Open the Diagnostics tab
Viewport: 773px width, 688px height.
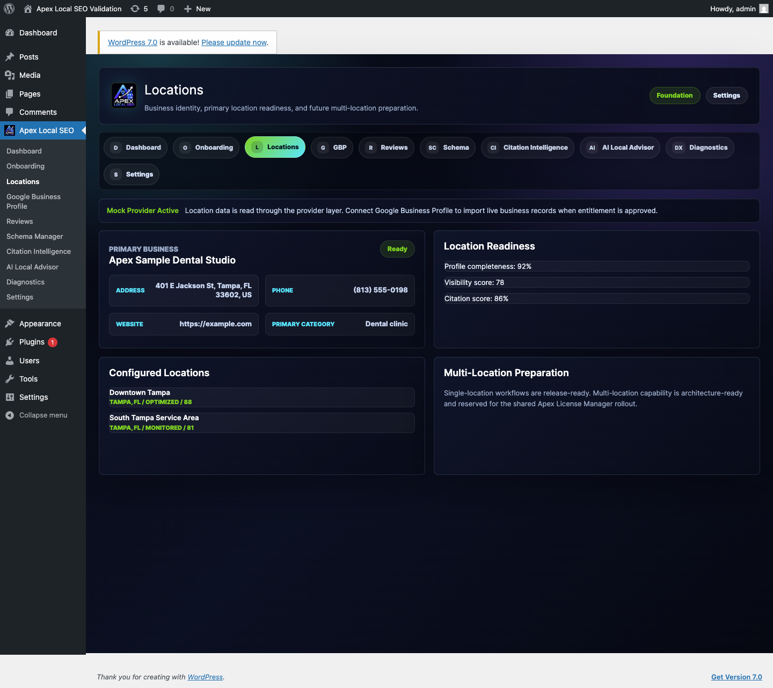click(x=700, y=148)
